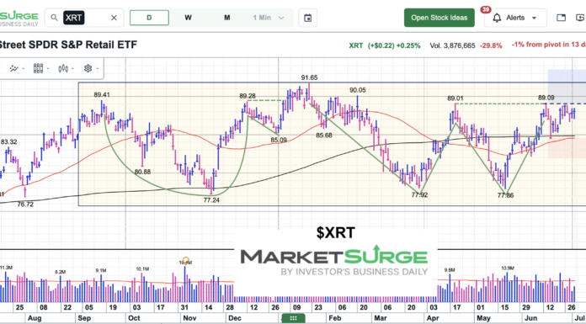
Task: Expand the column layout dropdown arrow
Action: click(x=48, y=69)
